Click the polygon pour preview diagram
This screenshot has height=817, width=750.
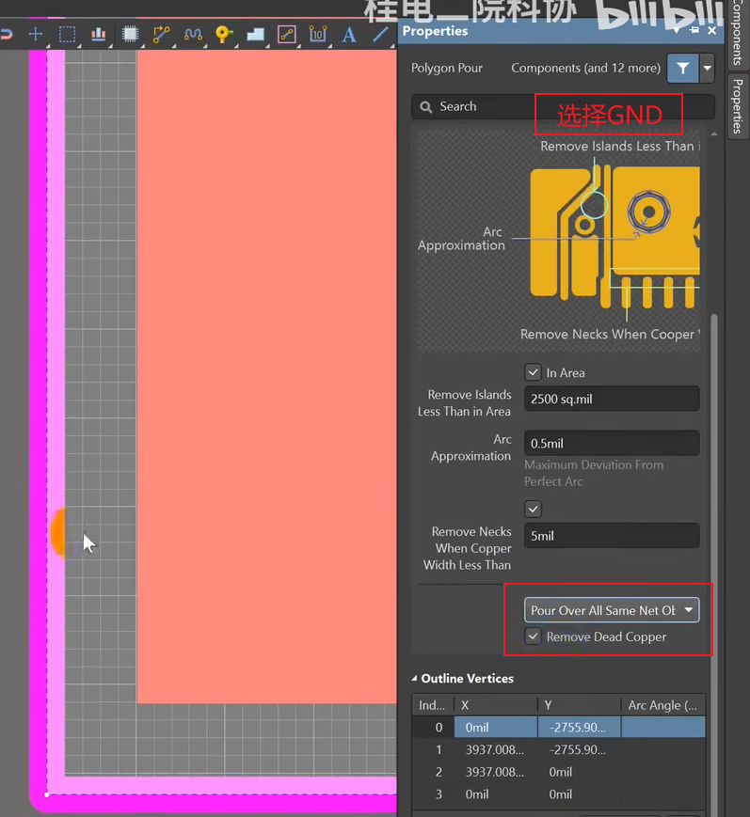(x=558, y=240)
